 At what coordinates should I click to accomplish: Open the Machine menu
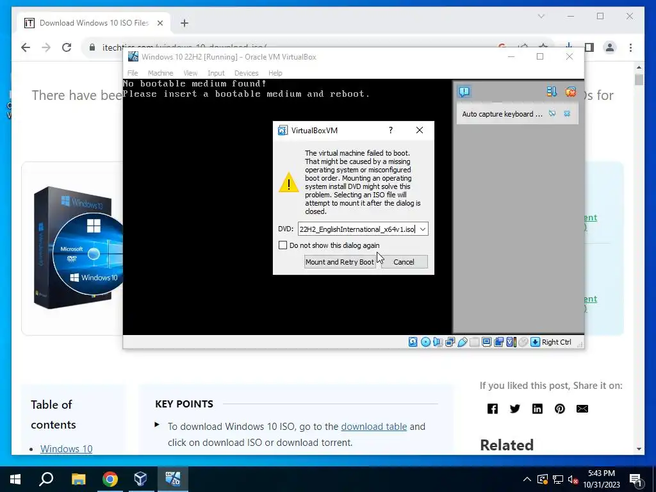[x=160, y=73]
